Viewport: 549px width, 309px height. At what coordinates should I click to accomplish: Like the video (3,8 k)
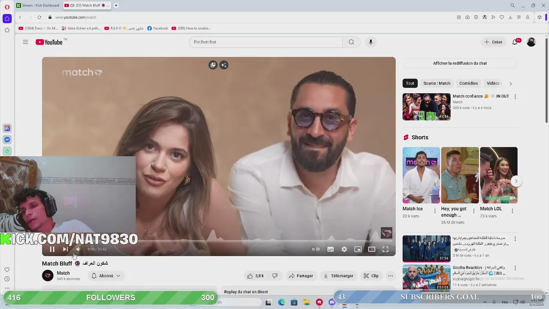click(255, 276)
